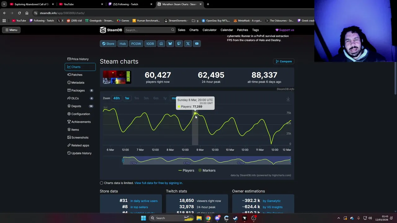Open the Patches nav link
Viewport: 397px width, 223px height.
coord(243,30)
